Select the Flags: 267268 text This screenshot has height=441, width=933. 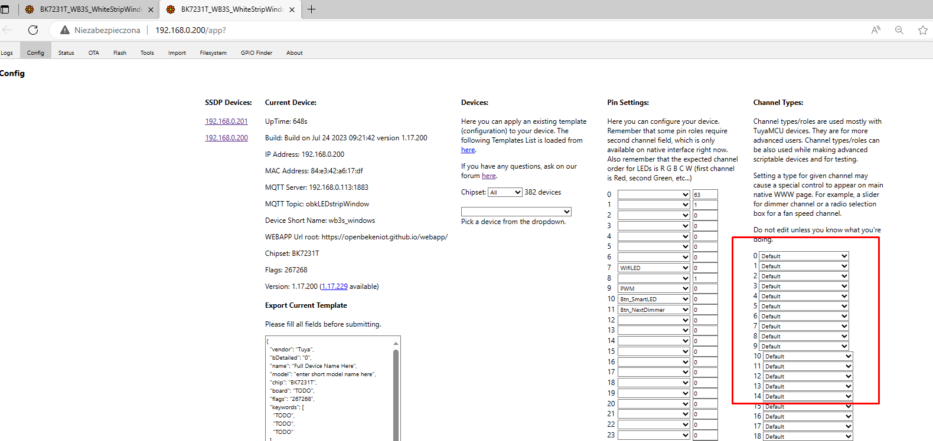[286, 270]
